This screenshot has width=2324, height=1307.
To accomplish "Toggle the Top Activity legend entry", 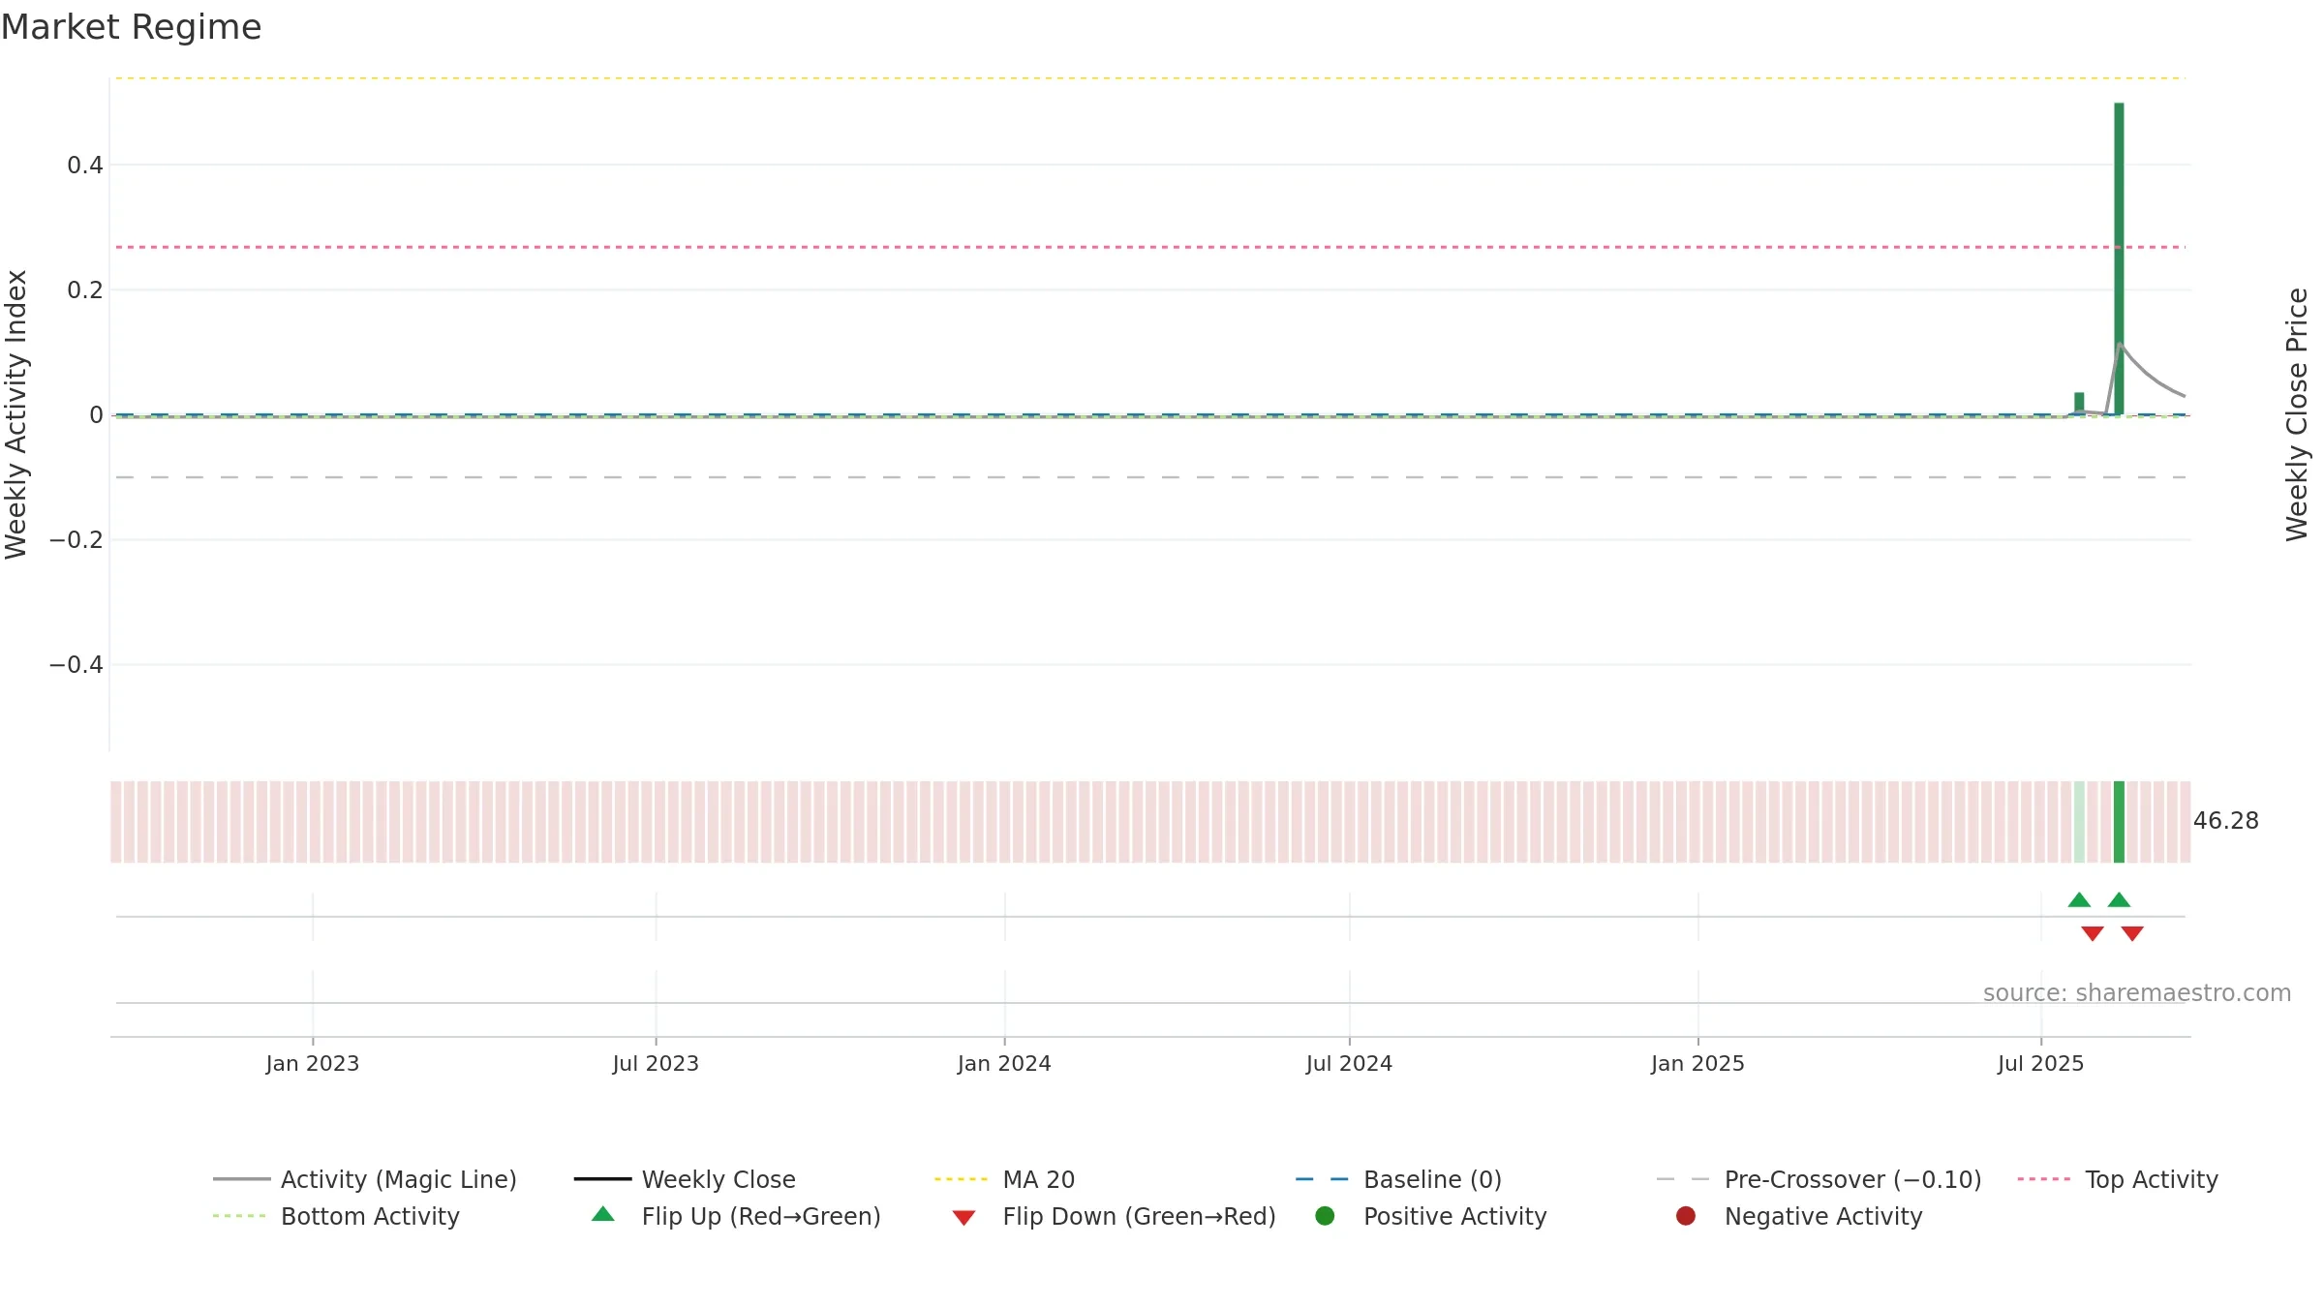I will click(2118, 1179).
